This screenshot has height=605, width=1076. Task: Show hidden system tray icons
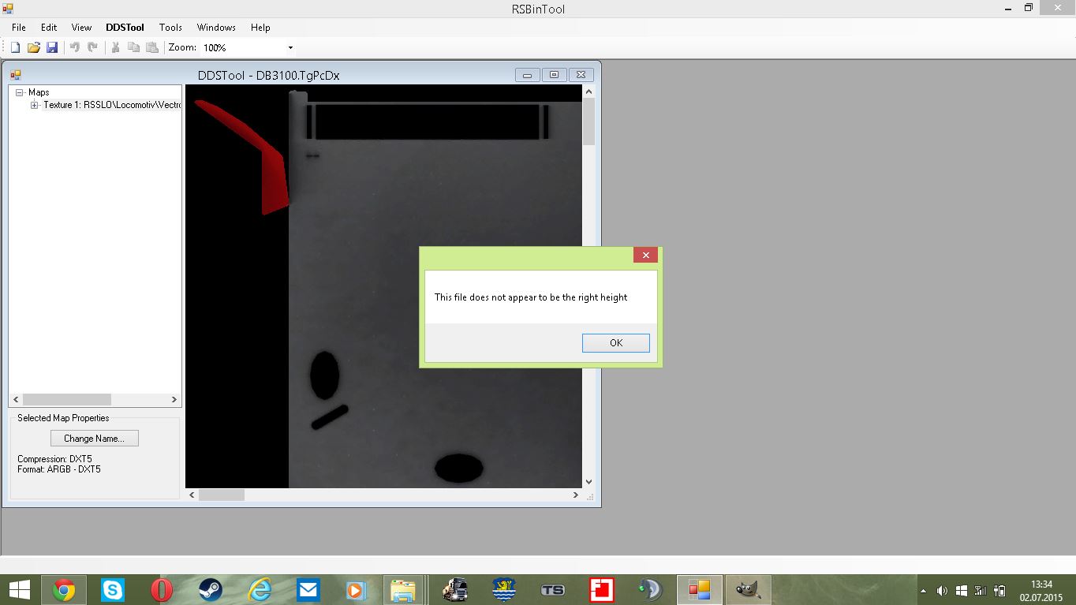pos(923,591)
